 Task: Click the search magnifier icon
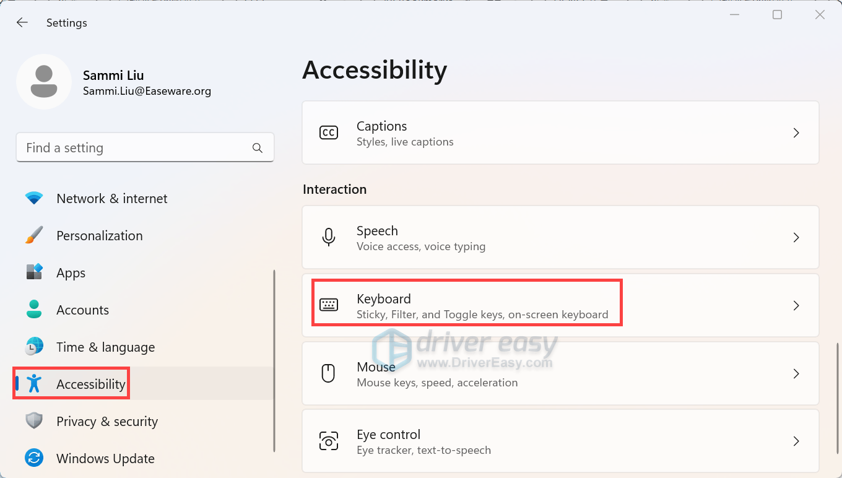pos(257,147)
